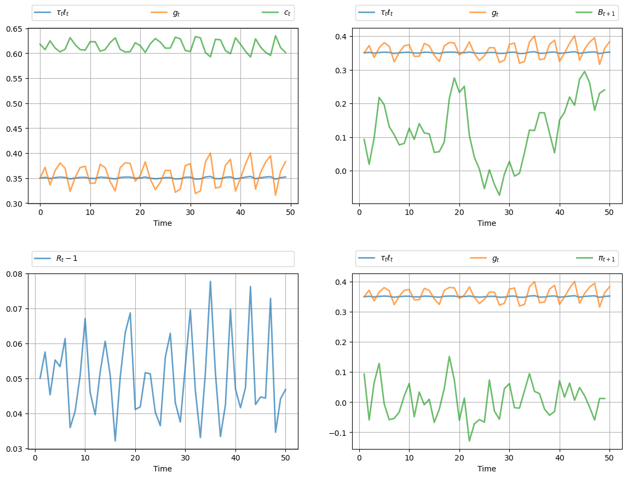Click the x-axis tick 50 in top-right plot

coord(609,212)
